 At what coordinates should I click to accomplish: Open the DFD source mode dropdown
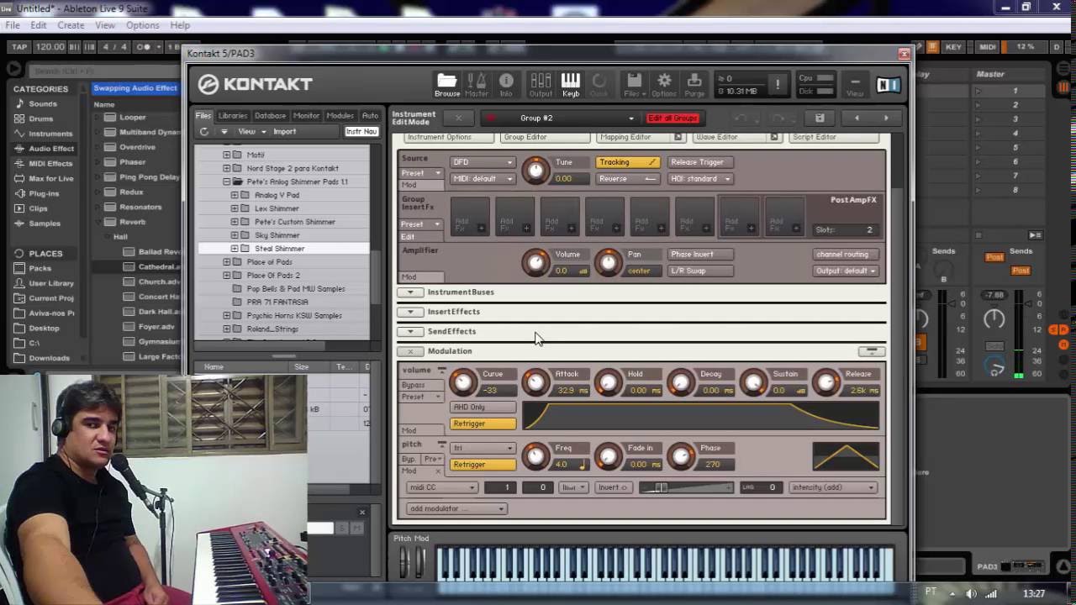click(x=483, y=162)
